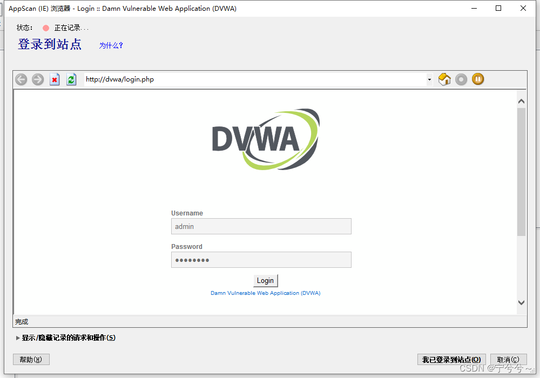Viewport: 540px width, 378px height.
Task: Refresh the page with the green arrows icon
Action: [x=71, y=79]
